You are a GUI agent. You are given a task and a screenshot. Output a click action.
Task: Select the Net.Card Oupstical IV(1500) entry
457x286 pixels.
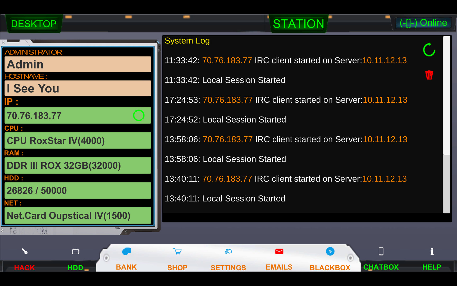(x=78, y=216)
